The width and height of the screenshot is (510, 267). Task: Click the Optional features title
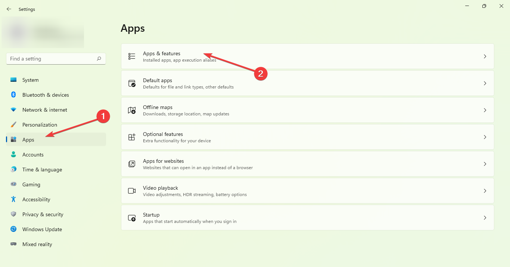point(163,134)
